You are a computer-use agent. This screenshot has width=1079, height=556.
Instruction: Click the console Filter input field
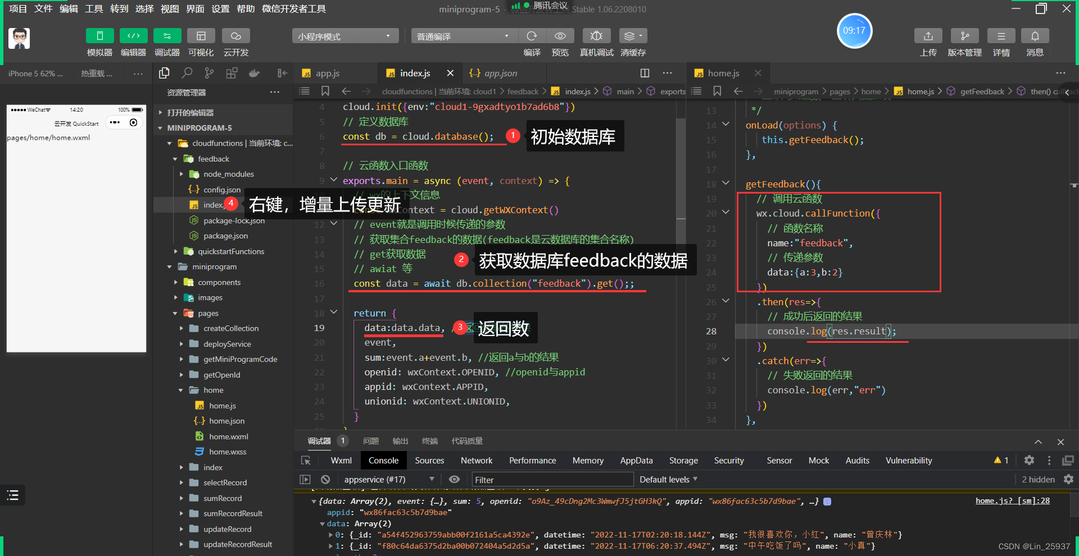[552, 480]
